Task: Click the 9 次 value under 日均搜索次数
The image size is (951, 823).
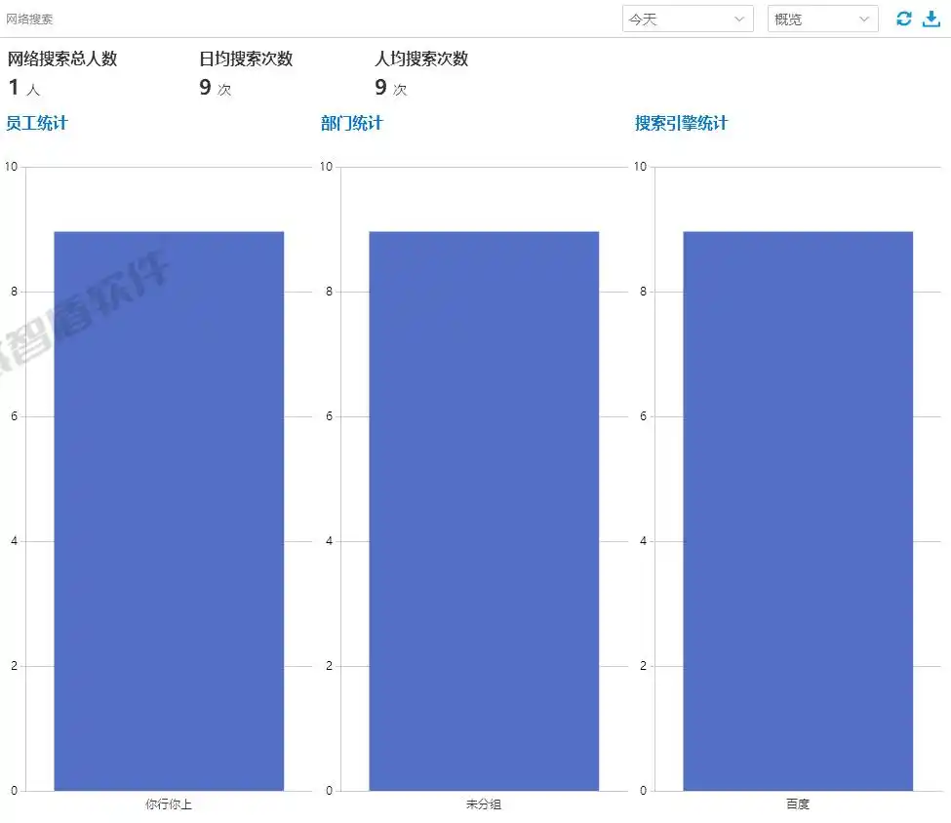Action: click(x=216, y=88)
